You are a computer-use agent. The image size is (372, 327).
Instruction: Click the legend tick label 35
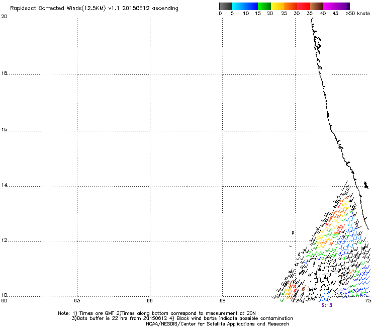[310, 14]
